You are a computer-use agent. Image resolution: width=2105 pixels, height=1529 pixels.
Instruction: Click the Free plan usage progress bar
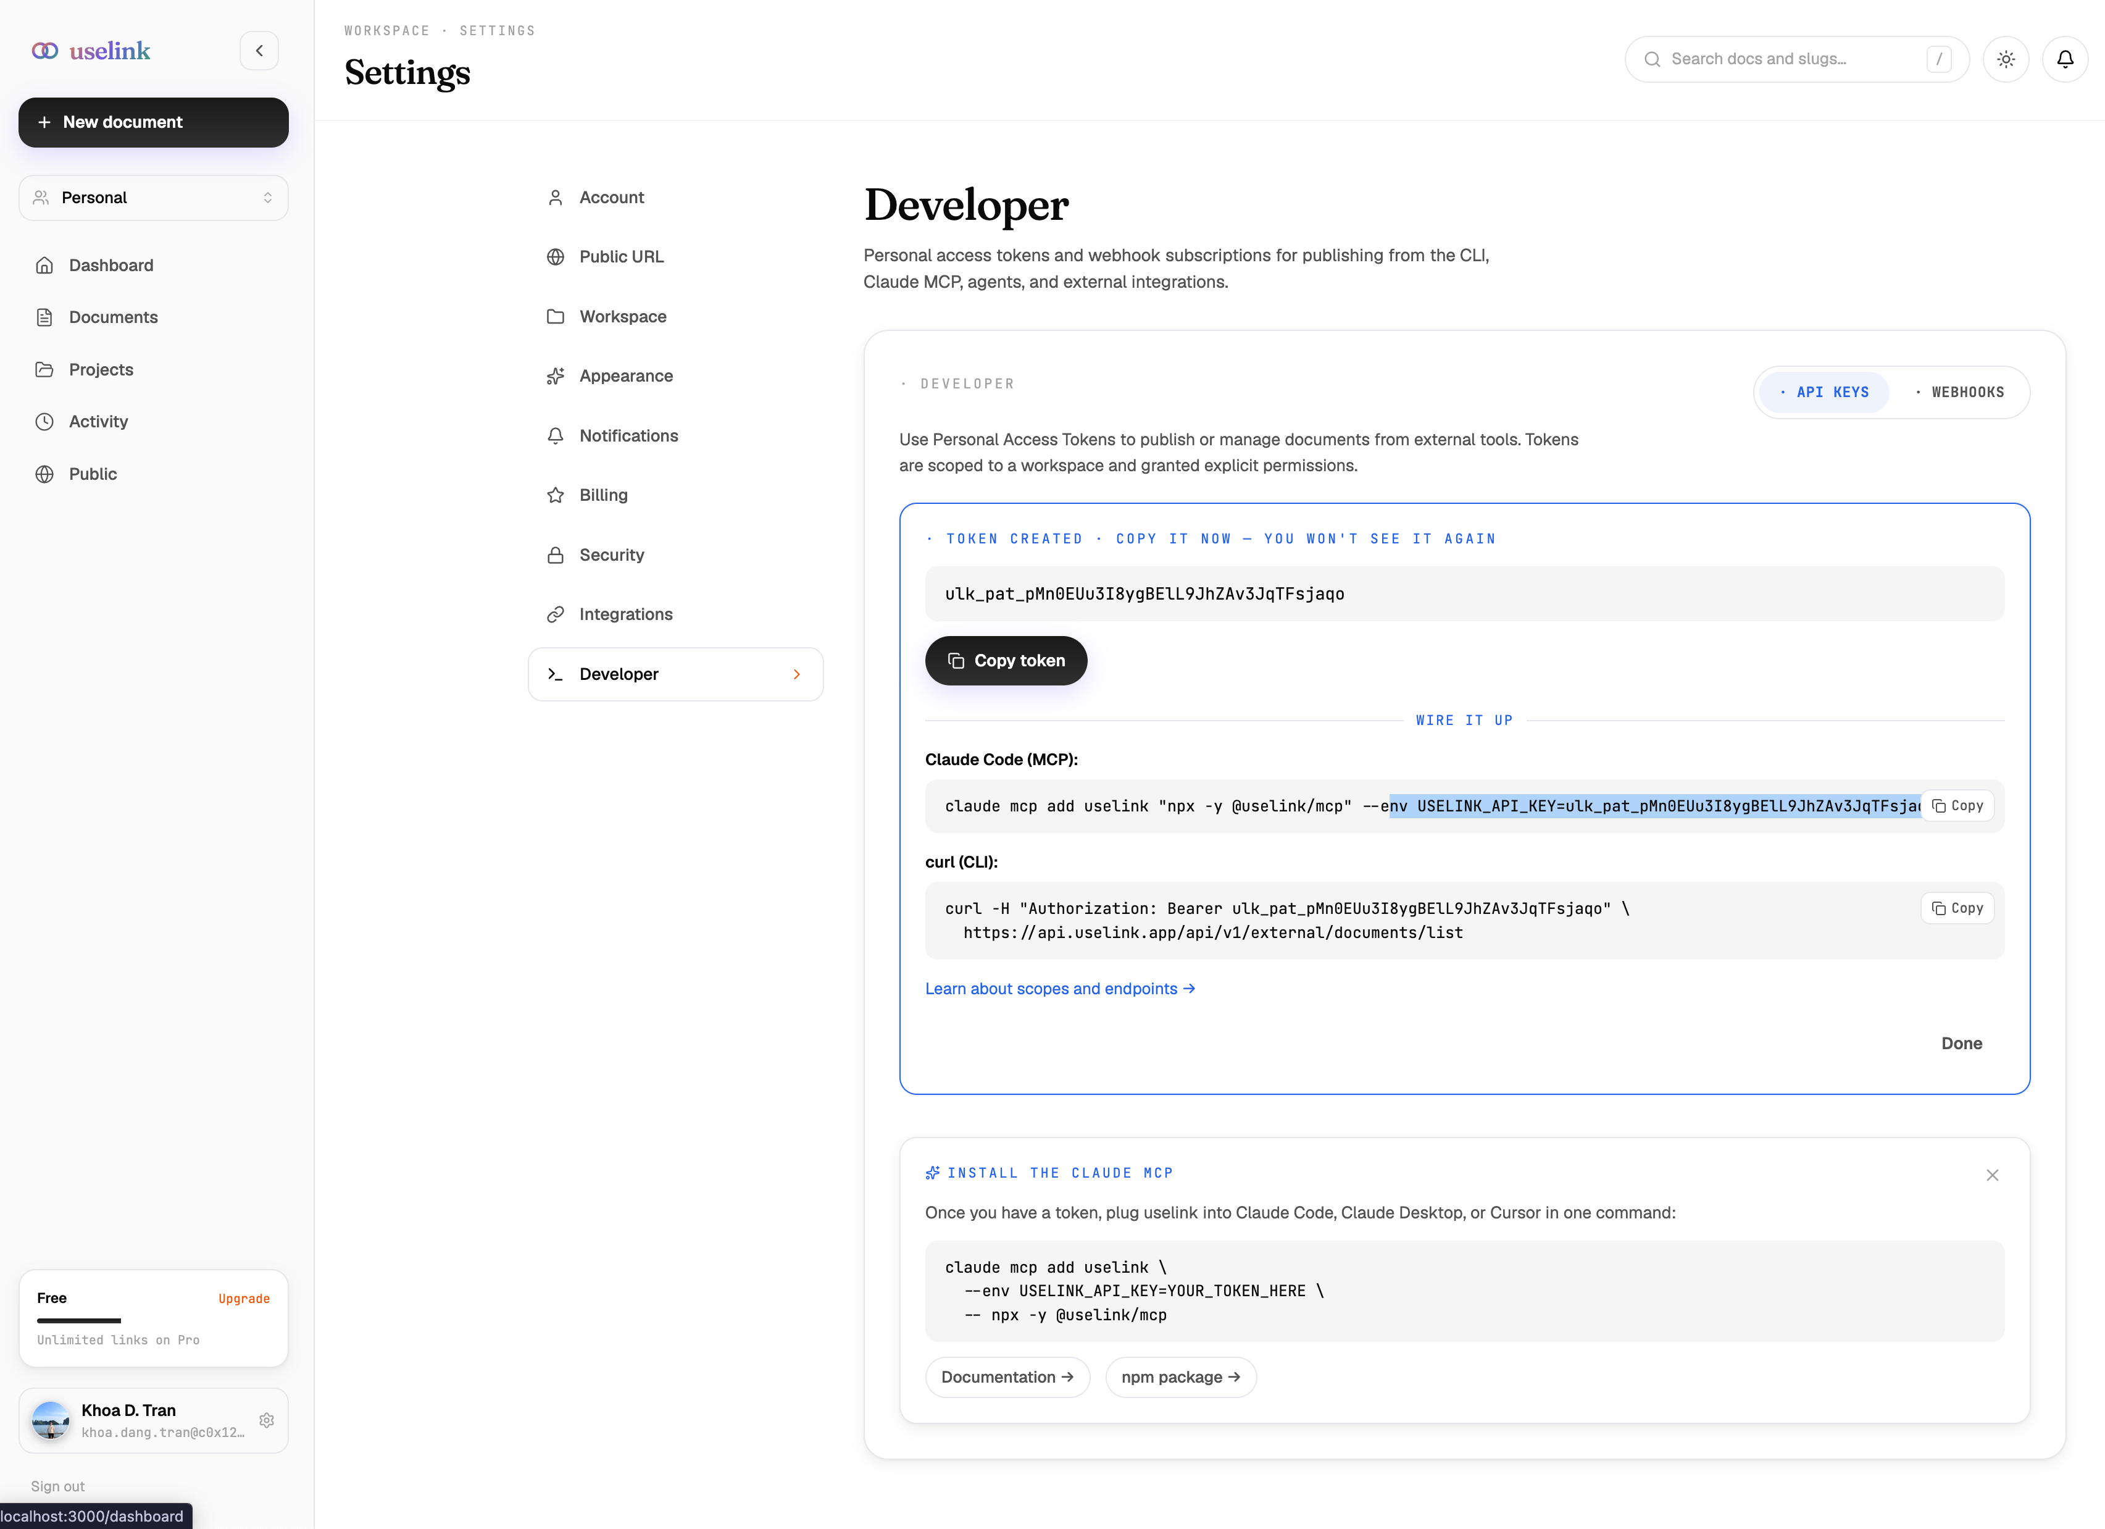point(79,1320)
